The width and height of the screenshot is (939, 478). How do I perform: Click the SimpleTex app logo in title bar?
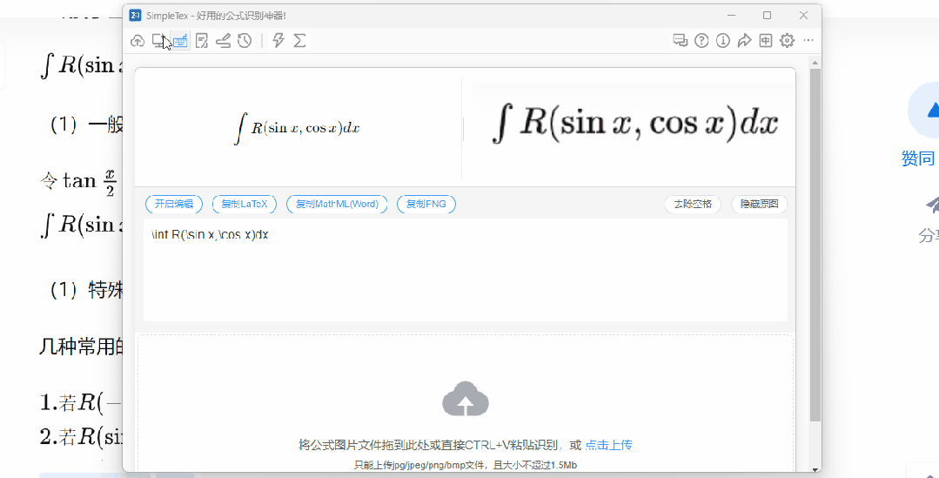pos(136,15)
